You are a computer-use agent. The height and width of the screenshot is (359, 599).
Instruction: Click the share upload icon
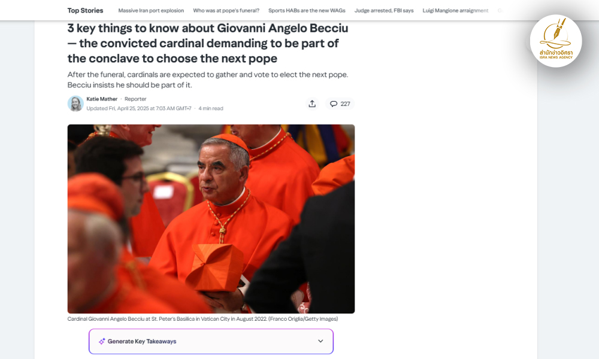312,104
